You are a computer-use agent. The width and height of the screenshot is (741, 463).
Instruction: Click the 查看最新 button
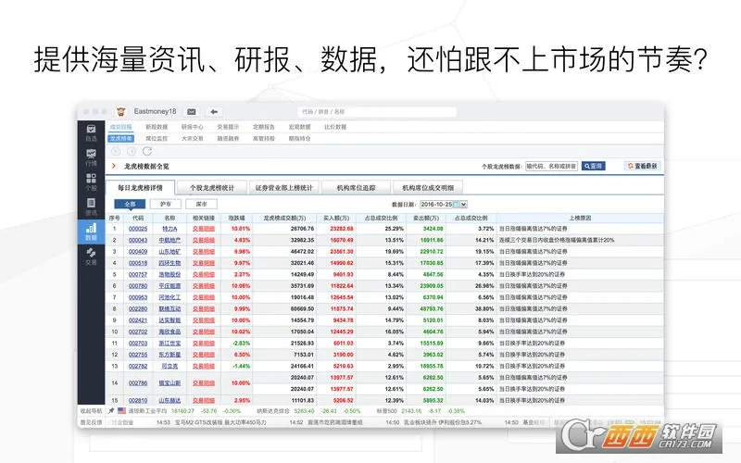(x=643, y=167)
